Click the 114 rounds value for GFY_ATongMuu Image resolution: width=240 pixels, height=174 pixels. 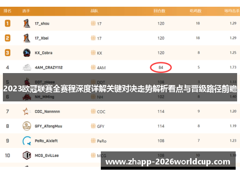point(161,126)
